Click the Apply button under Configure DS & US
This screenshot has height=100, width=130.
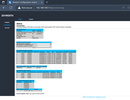34,48
